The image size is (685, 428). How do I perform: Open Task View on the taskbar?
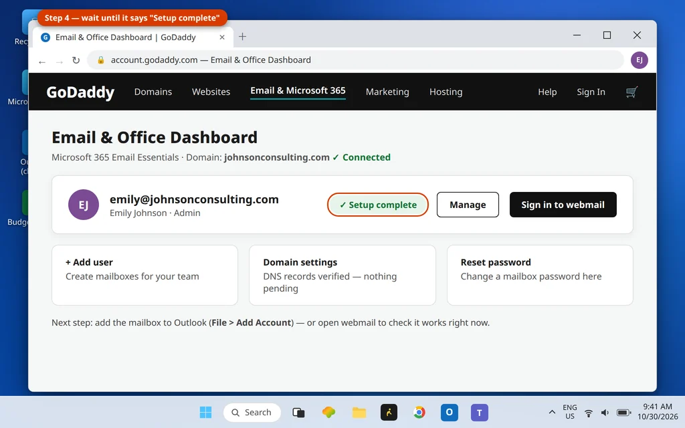(x=298, y=412)
